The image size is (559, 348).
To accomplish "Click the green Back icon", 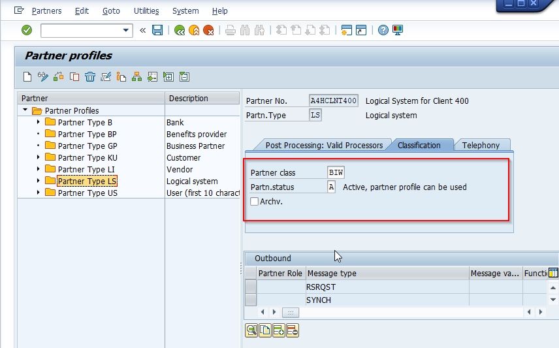I will coord(180,30).
